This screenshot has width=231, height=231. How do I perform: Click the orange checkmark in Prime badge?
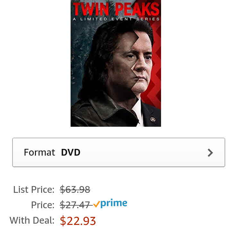[x=97, y=204]
